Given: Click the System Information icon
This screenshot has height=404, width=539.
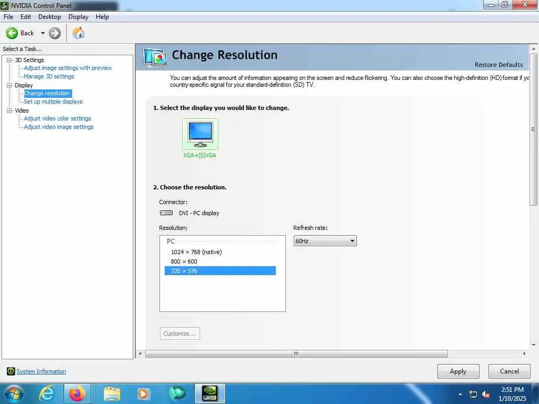Looking at the screenshot, I should point(11,371).
